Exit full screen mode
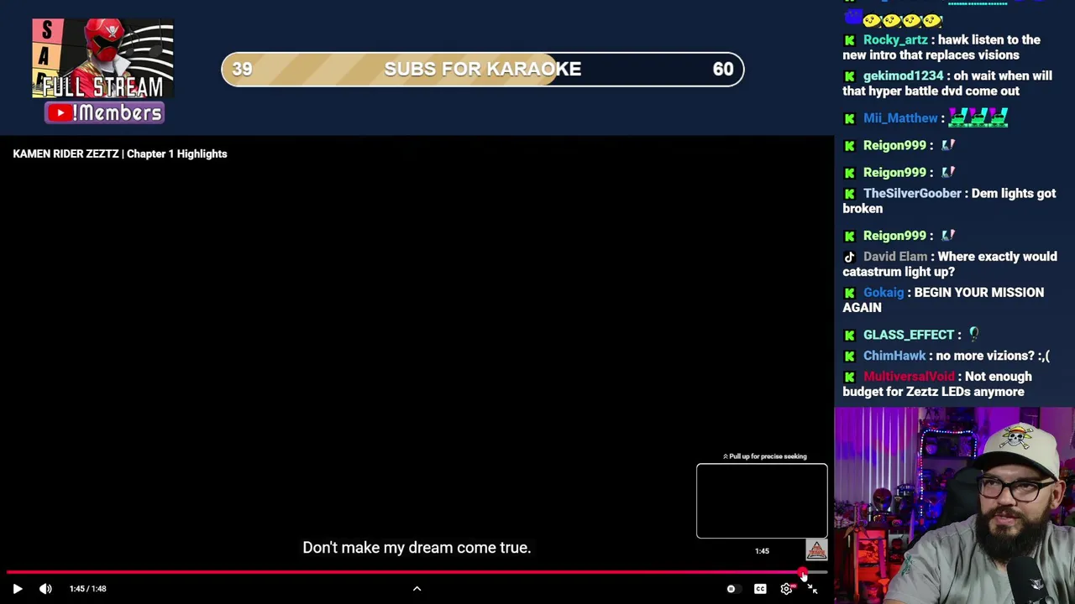The height and width of the screenshot is (604, 1075). 812,589
